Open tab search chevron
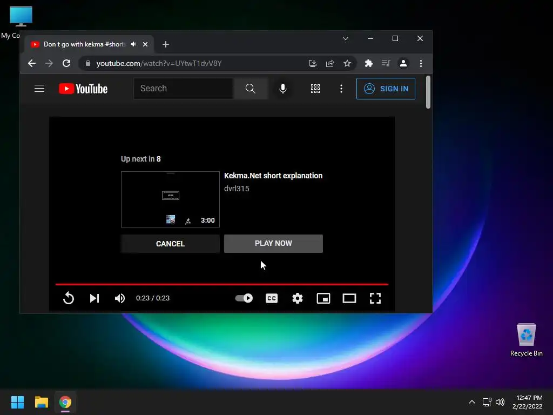This screenshot has width=553, height=415. (346, 38)
